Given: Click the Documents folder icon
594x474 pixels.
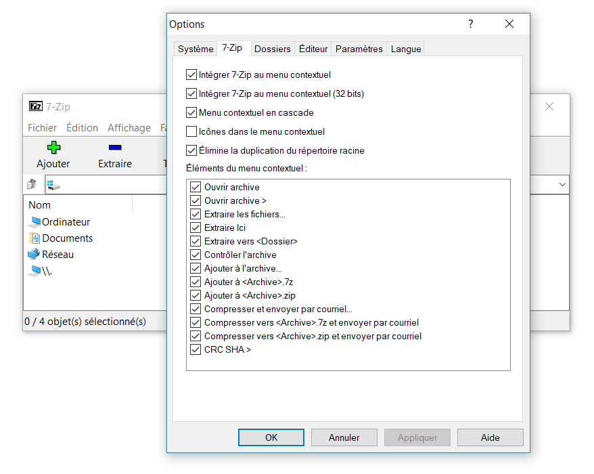Looking at the screenshot, I should click(x=35, y=238).
